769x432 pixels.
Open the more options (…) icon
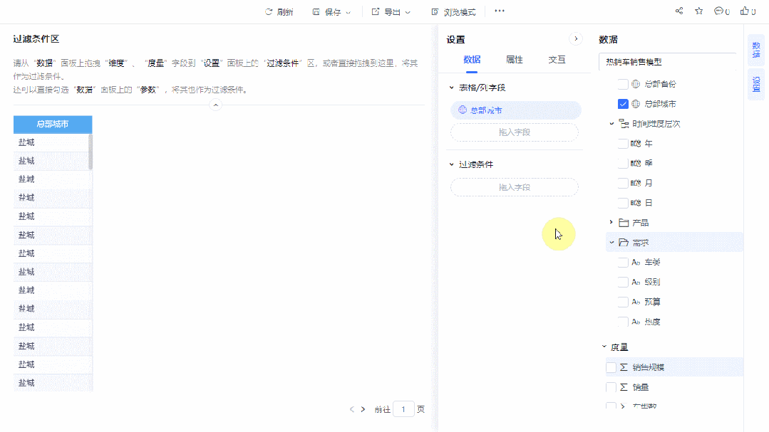(x=499, y=11)
